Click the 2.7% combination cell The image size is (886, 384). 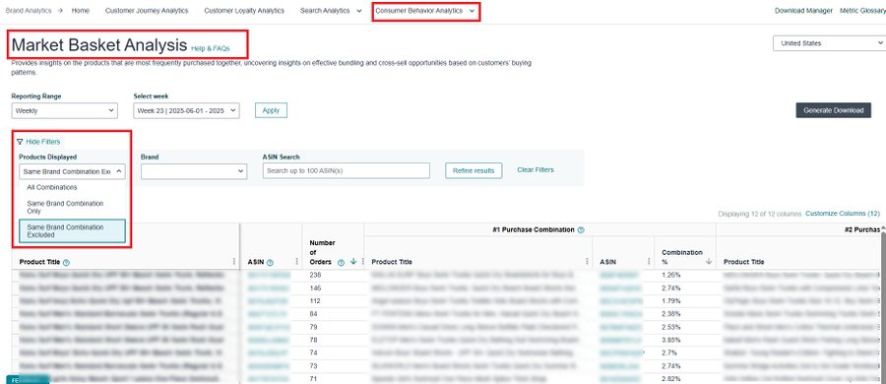point(668,352)
